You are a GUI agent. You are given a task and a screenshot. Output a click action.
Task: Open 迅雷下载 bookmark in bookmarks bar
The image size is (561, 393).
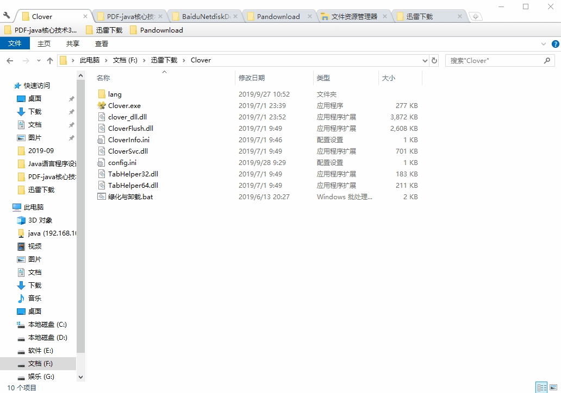coord(104,30)
